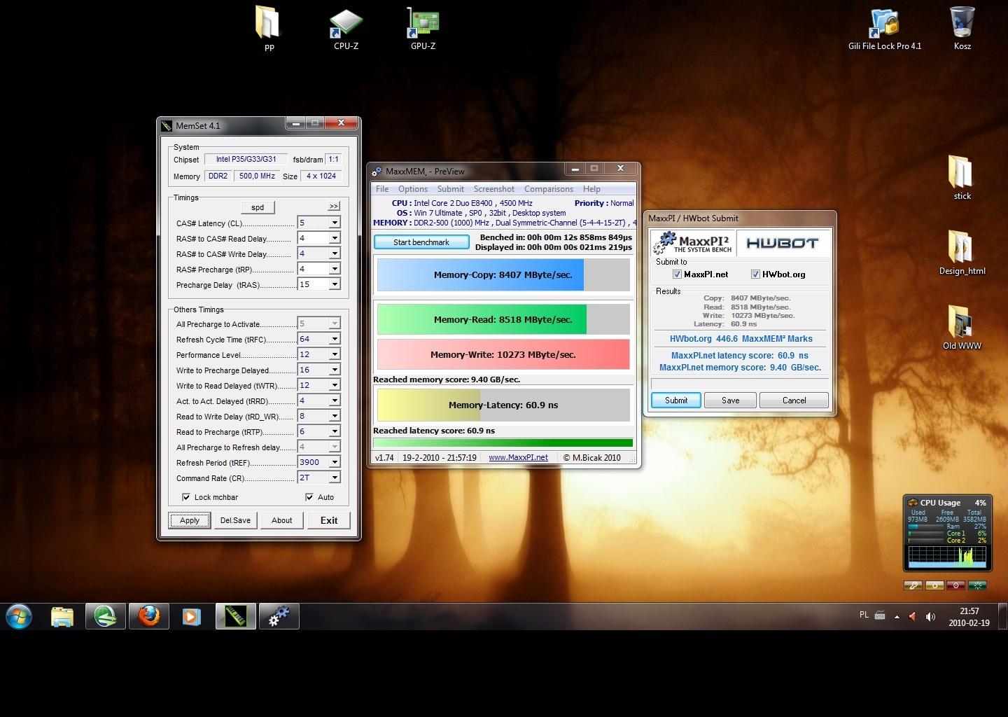Expand RAS# Precharge (tRP) dropdown
Screen dimensions: 1008x717
click(x=335, y=269)
